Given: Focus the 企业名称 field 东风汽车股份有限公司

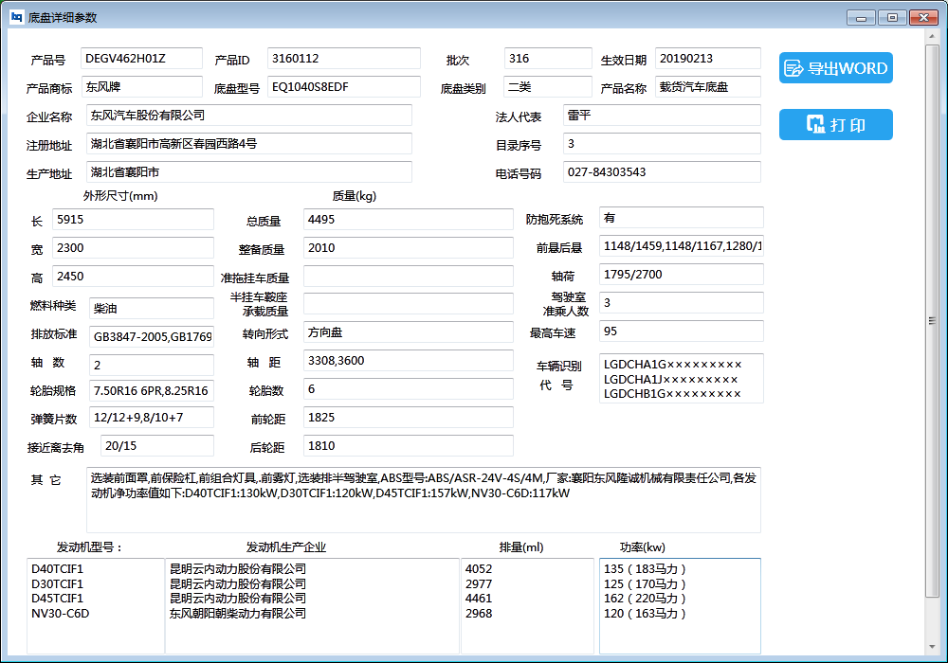Looking at the screenshot, I should tap(248, 116).
